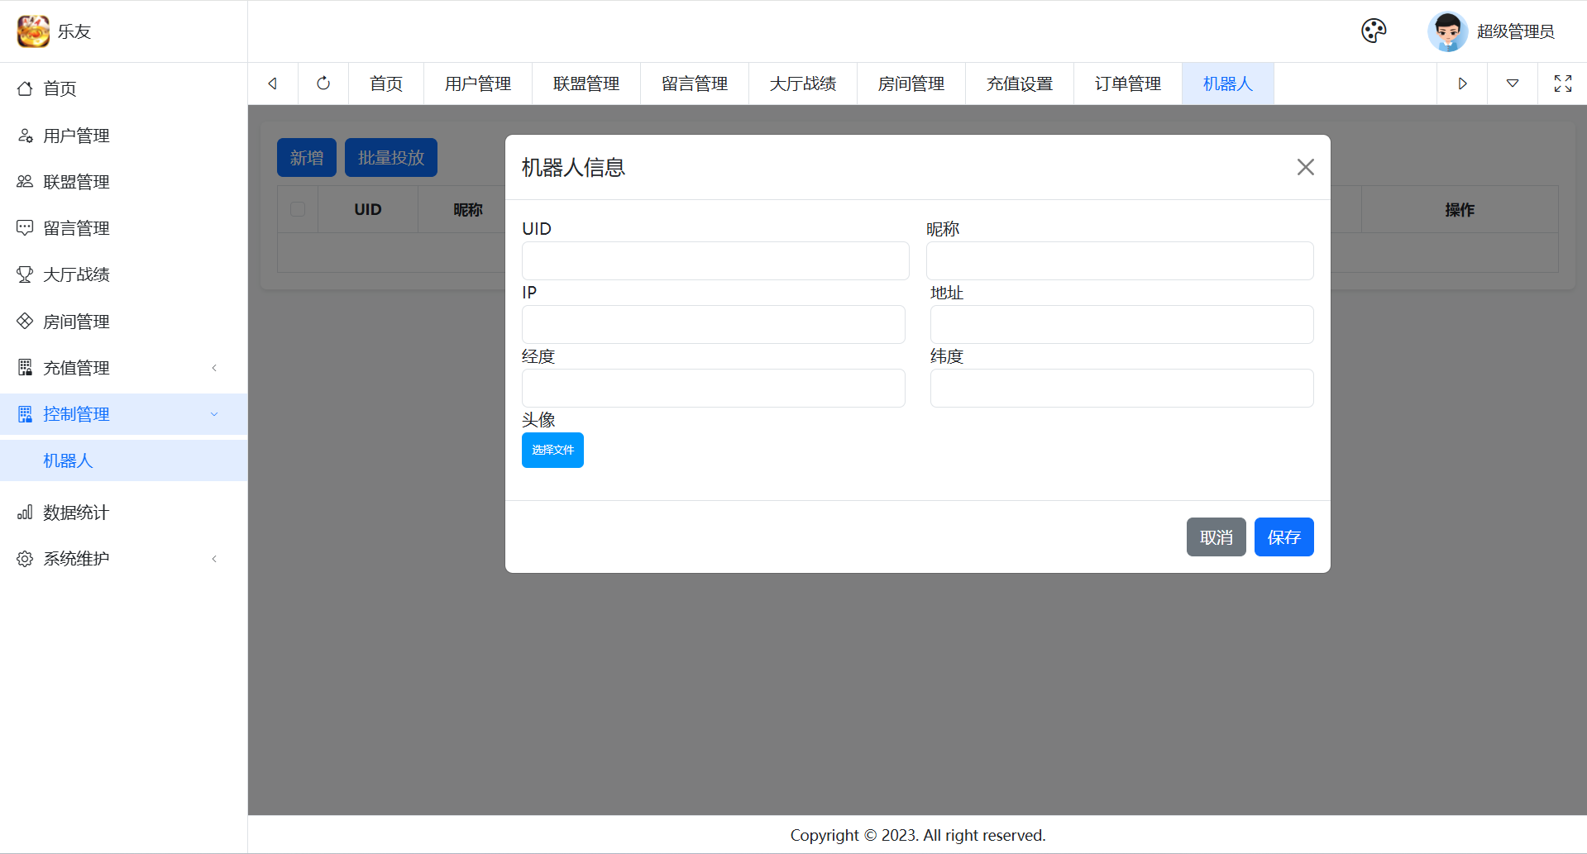Click the 选择文件 avatar upload button
This screenshot has width=1587, height=854.
point(552,450)
